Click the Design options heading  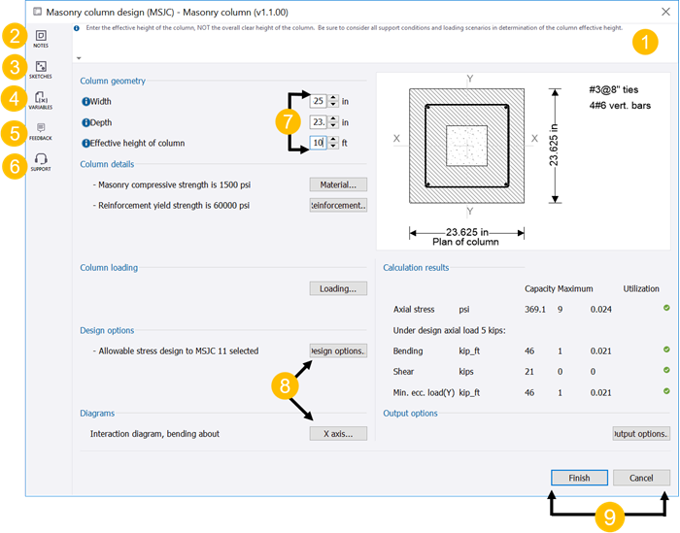(x=107, y=331)
